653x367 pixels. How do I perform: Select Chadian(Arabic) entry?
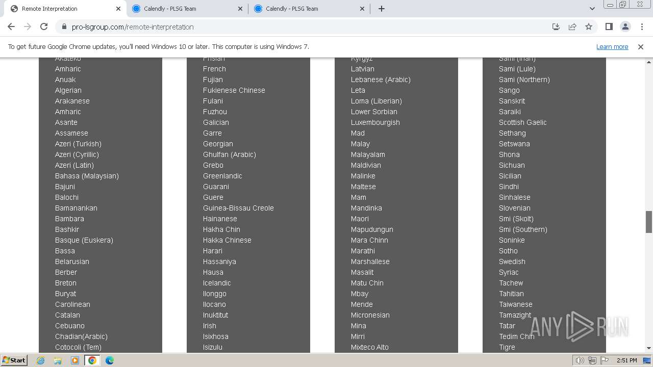(x=81, y=336)
